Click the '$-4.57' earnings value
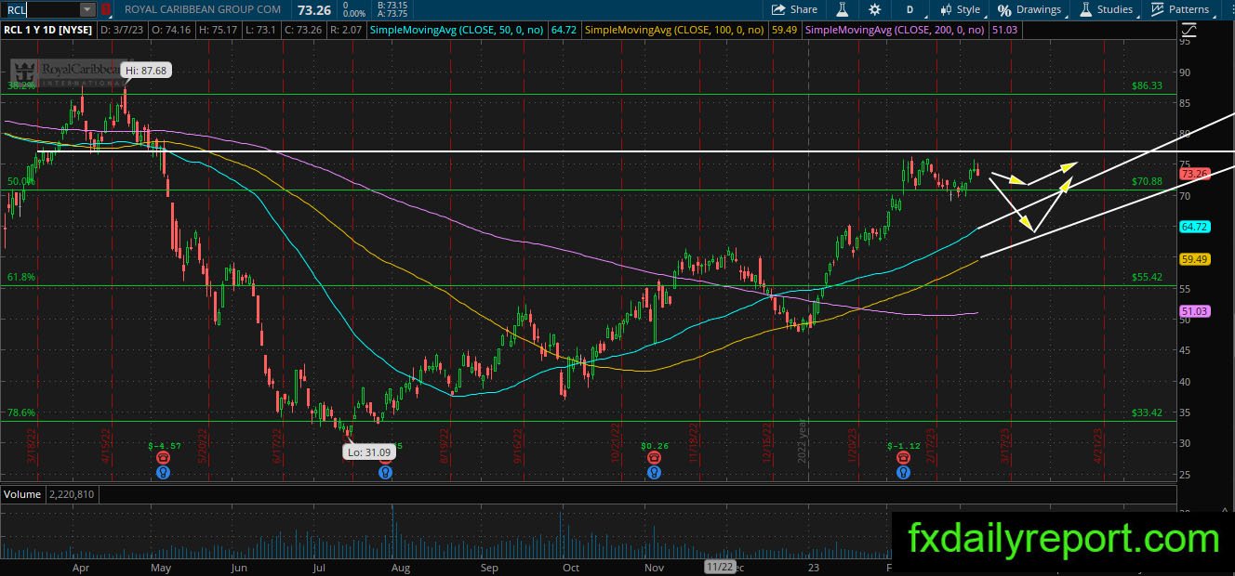The image size is (1235, 576). [x=164, y=446]
